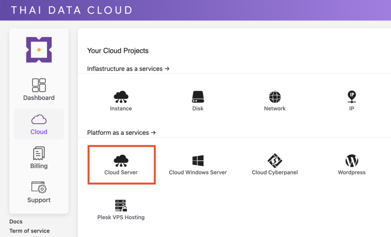Launch the Cloud Cyberpanel icon
Viewport: 391px width, 237px height.
(275, 161)
